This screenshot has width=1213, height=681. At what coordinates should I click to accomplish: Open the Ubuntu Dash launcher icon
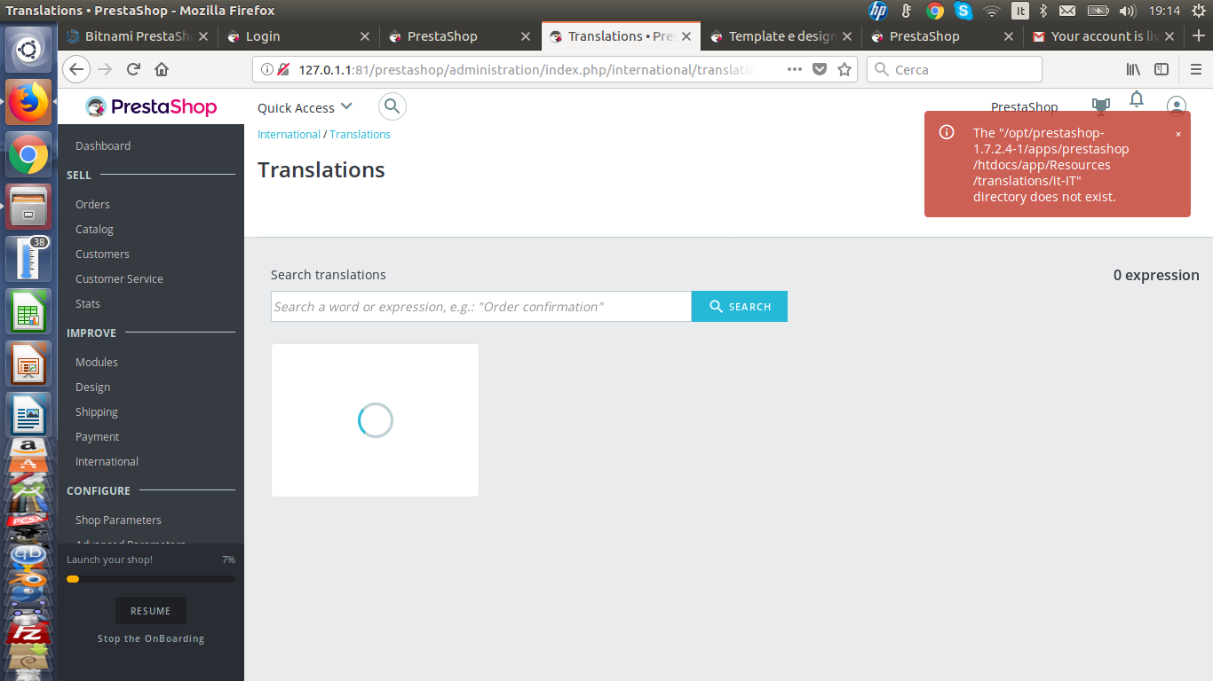(x=28, y=50)
